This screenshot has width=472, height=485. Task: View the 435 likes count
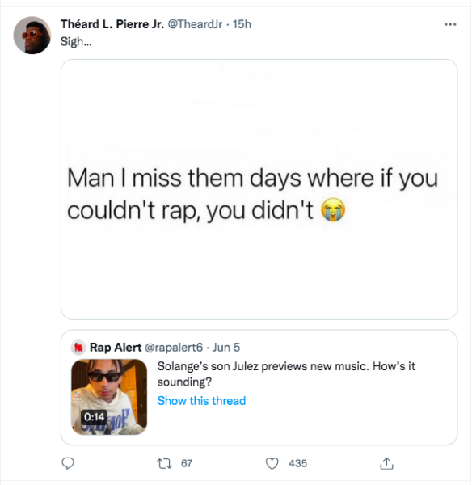pyautogui.click(x=298, y=463)
